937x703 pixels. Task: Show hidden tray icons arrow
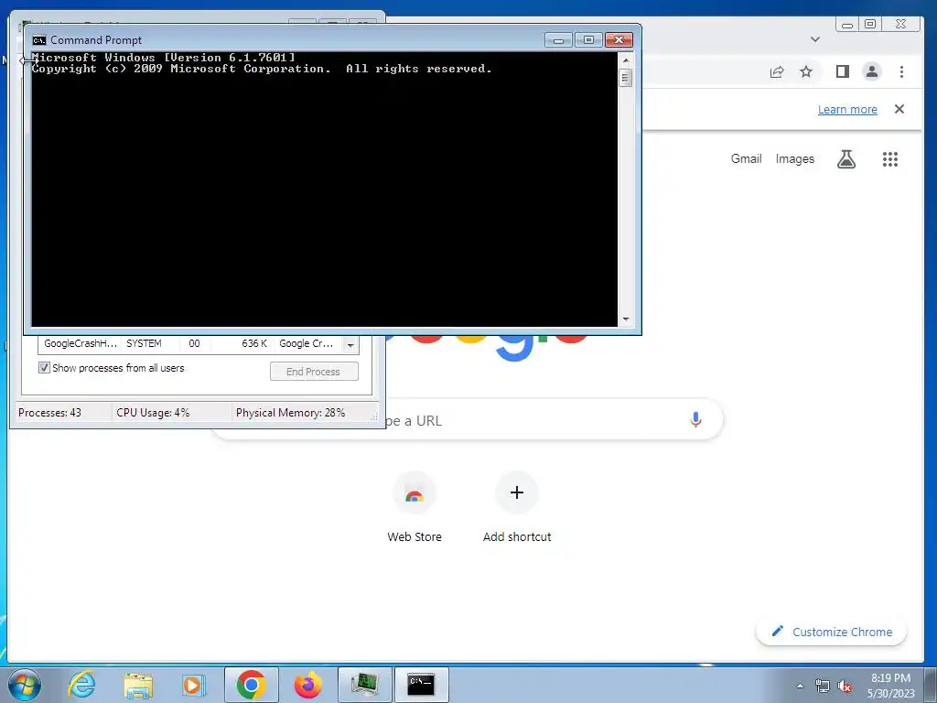[800, 686]
